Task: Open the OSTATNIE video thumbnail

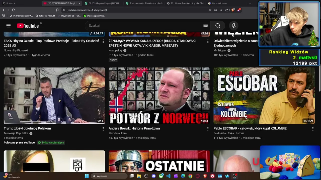Action: (x=159, y=161)
